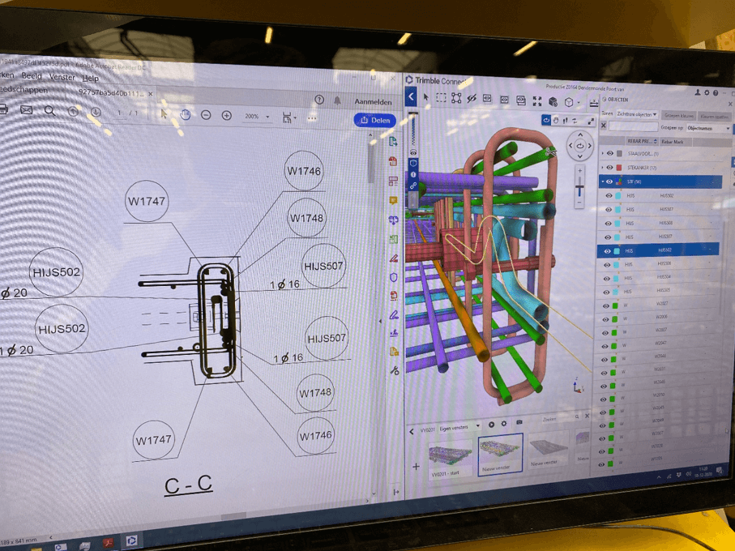
Task: Expand the STAALVOOR tree group
Action: coord(602,153)
